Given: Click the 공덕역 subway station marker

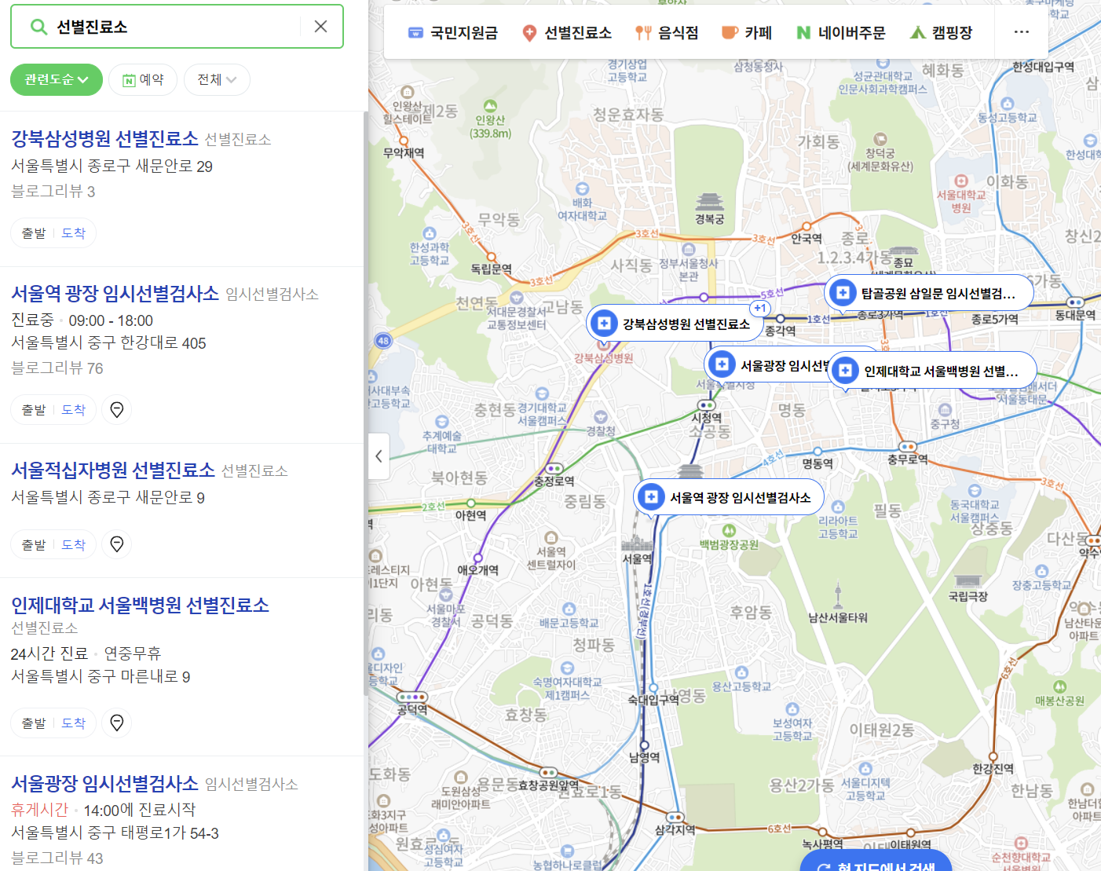Looking at the screenshot, I should (x=412, y=697).
